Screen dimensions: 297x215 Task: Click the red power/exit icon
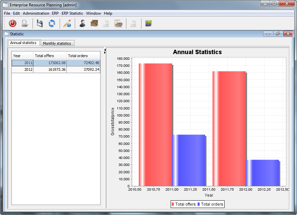click(12, 23)
